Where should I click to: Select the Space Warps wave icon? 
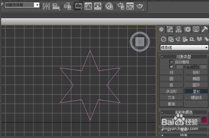(199, 39)
